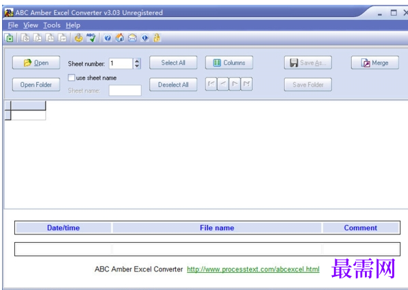Go to the previous record arrow button
This screenshot has height=290, width=408.
tap(222, 84)
